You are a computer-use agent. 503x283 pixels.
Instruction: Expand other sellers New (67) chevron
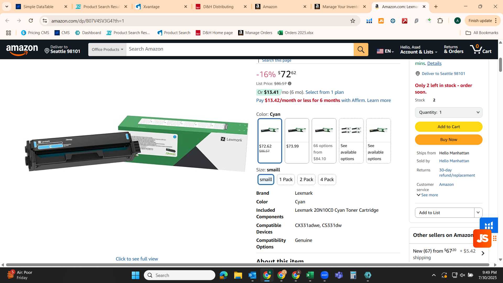pos(483,253)
